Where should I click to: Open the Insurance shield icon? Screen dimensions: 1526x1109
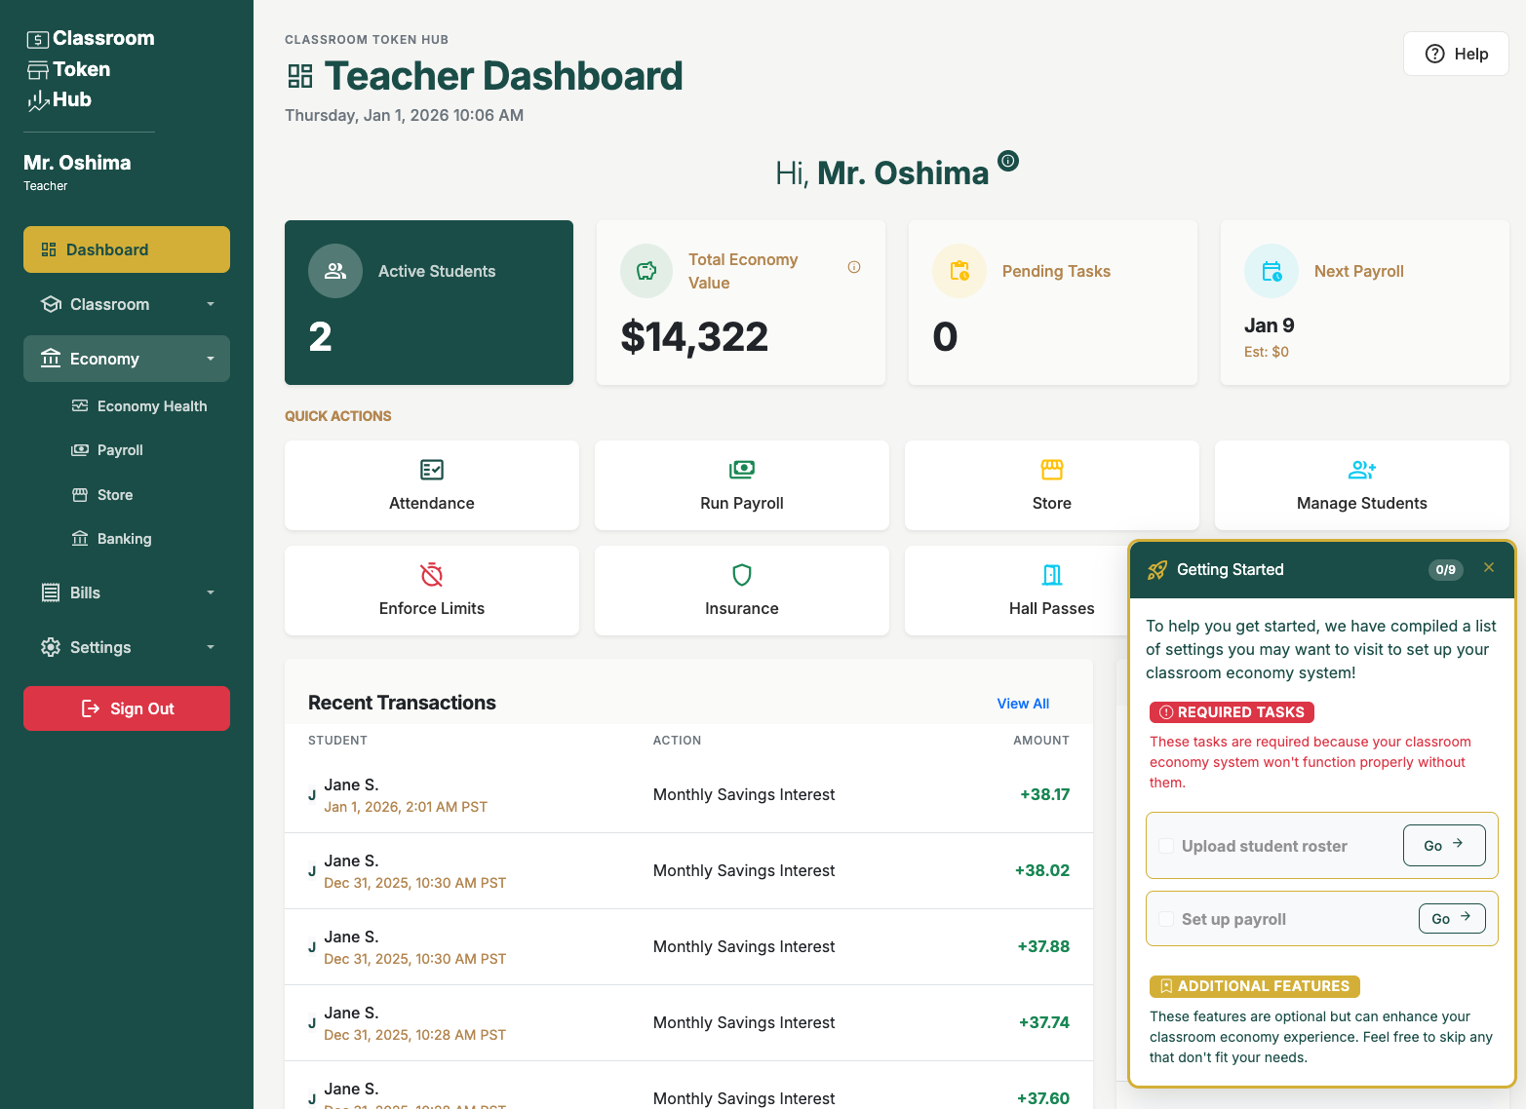(x=741, y=575)
